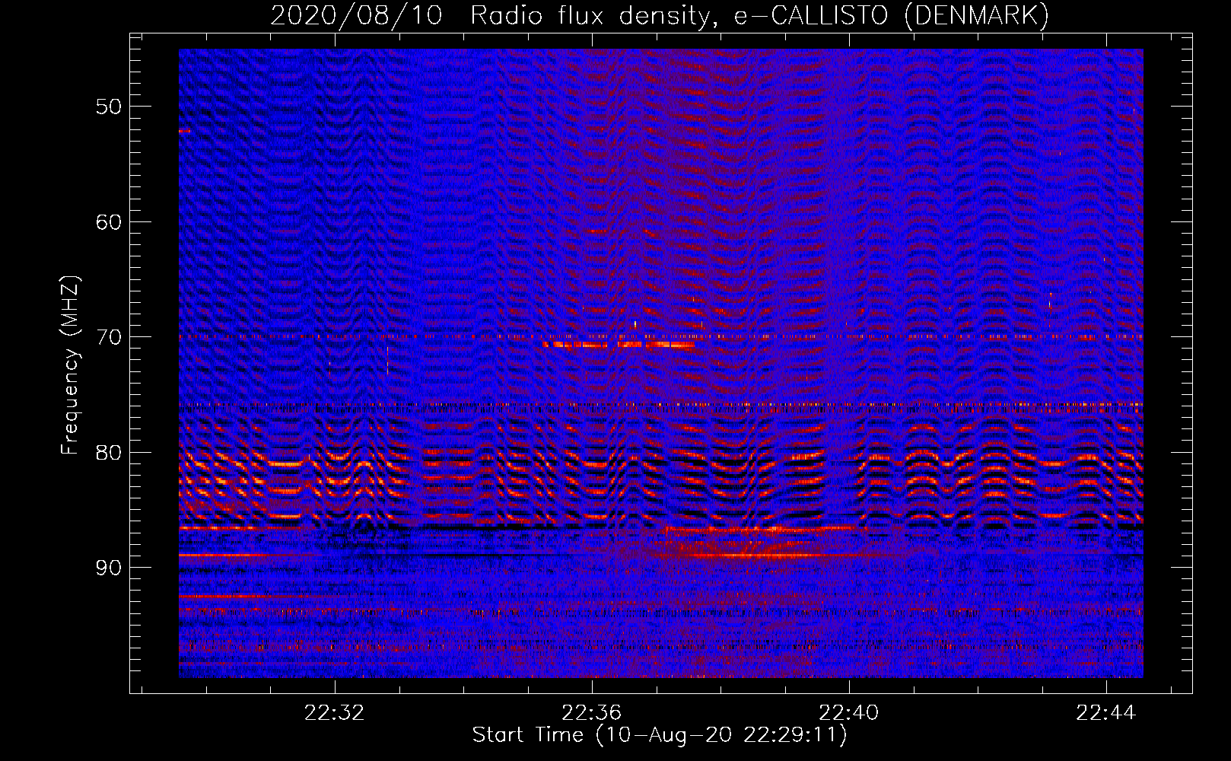
Task: Click the 22:44 time tick label
Action: (x=1105, y=713)
